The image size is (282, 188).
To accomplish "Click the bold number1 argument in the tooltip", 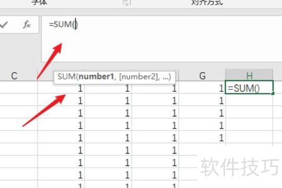I will [97, 77].
